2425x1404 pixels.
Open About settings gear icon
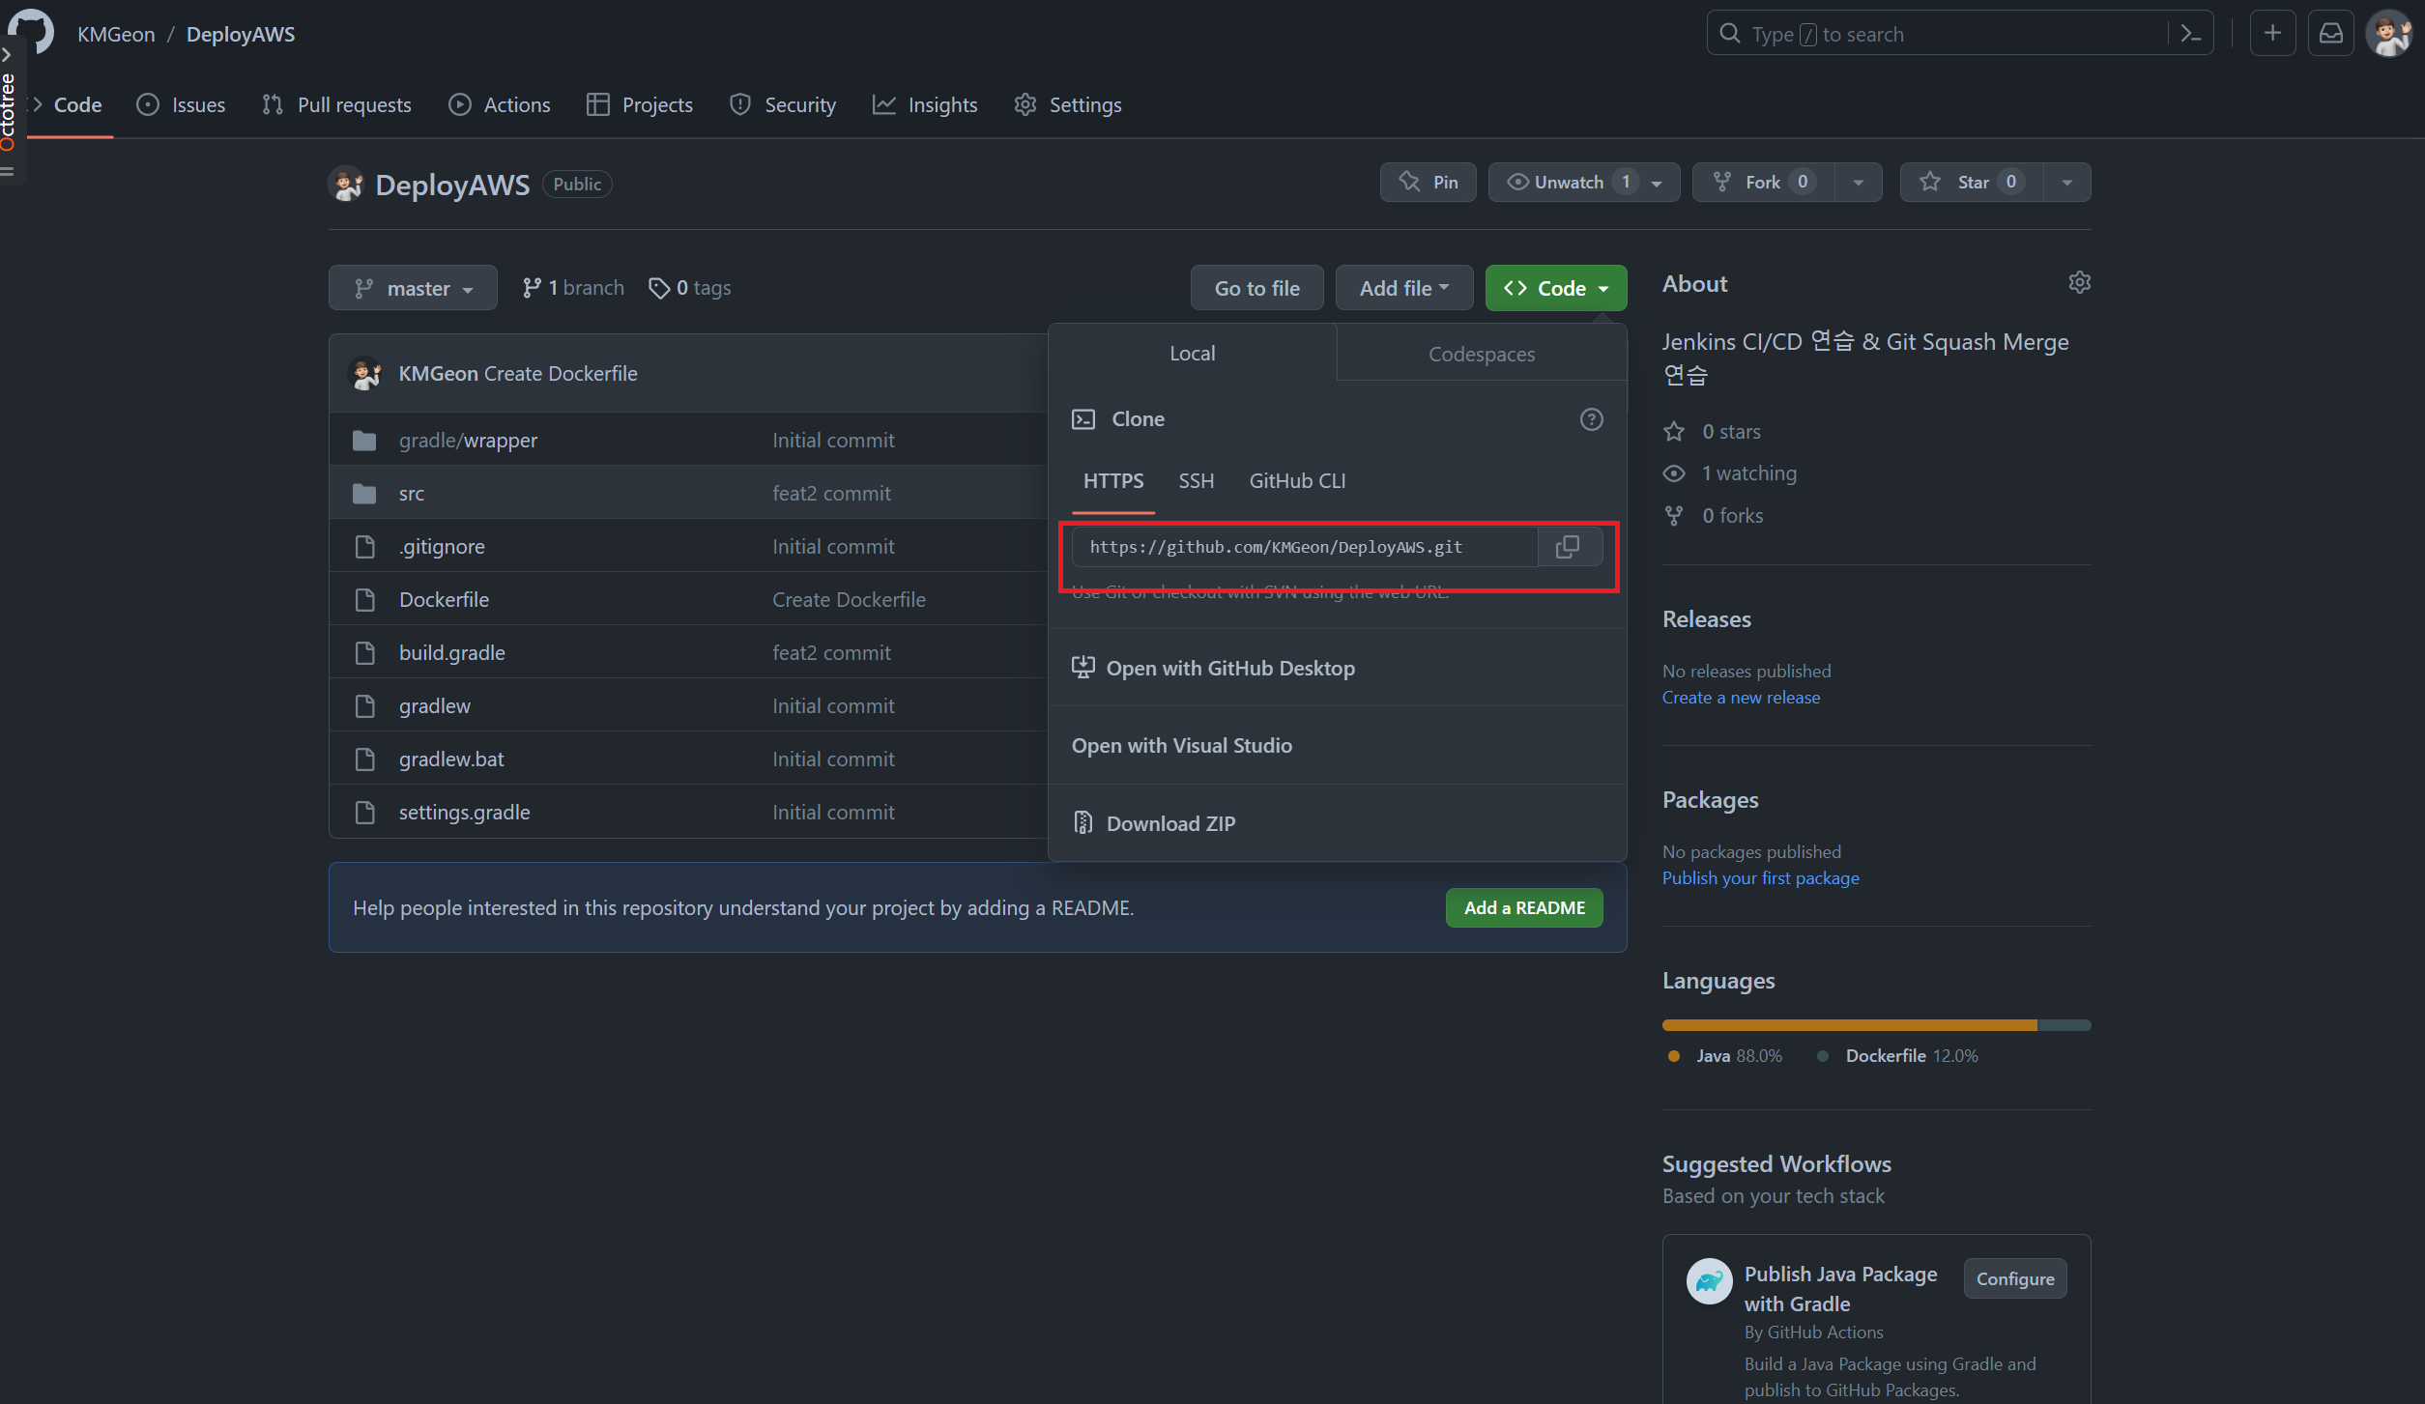(x=2079, y=283)
